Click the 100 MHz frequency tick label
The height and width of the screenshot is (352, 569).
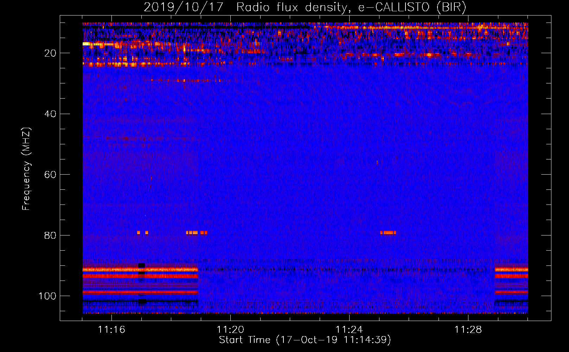click(47, 296)
